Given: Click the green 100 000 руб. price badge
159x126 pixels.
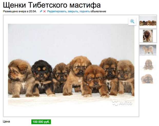Looking at the screenshot, I should point(41,122).
